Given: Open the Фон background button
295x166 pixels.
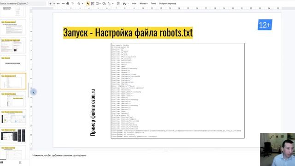Looking at the screenshot, I should click(x=134, y=4).
